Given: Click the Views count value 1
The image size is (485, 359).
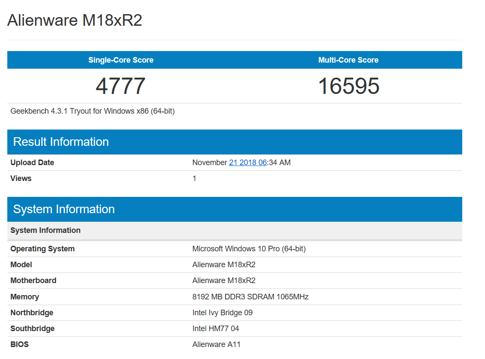Looking at the screenshot, I should 194,178.
